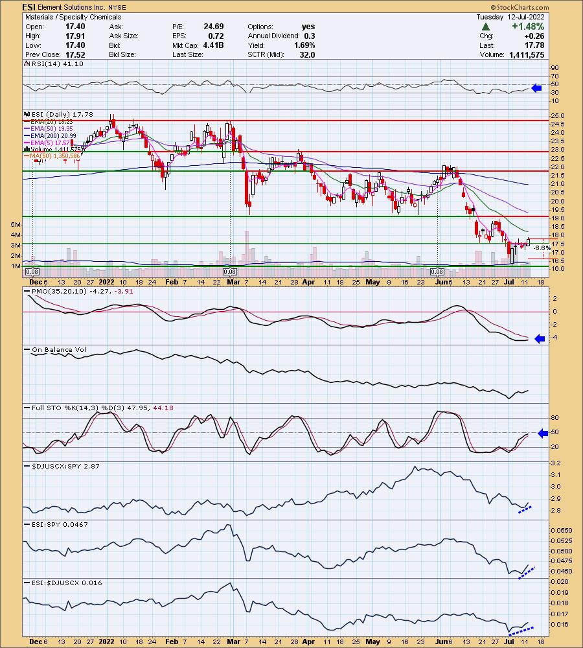This screenshot has height=648, width=583.
Task: Click the percent change +1.48%
Action: [528, 27]
